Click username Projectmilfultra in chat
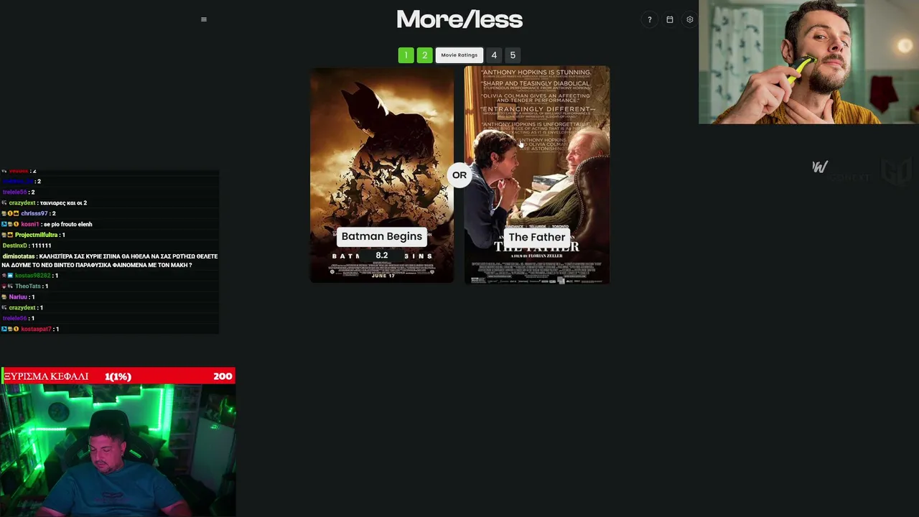The image size is (919, 517). pyautogui.click(x=36, y=235)
